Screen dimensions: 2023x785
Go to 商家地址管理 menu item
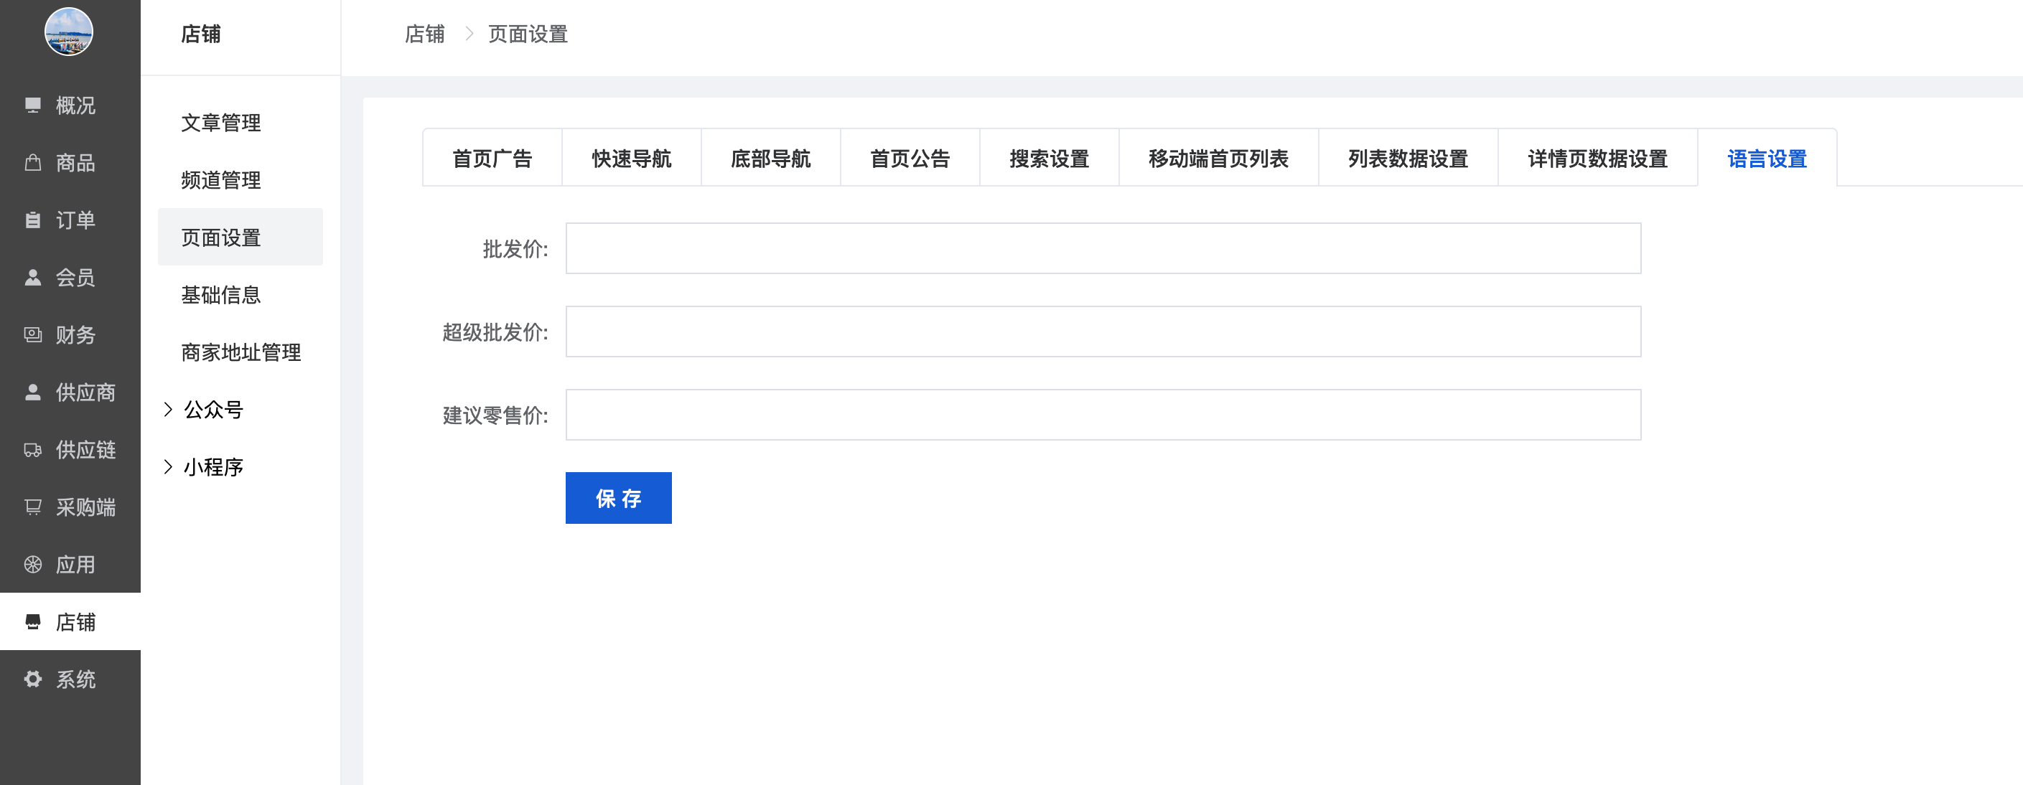coord(240,352)
